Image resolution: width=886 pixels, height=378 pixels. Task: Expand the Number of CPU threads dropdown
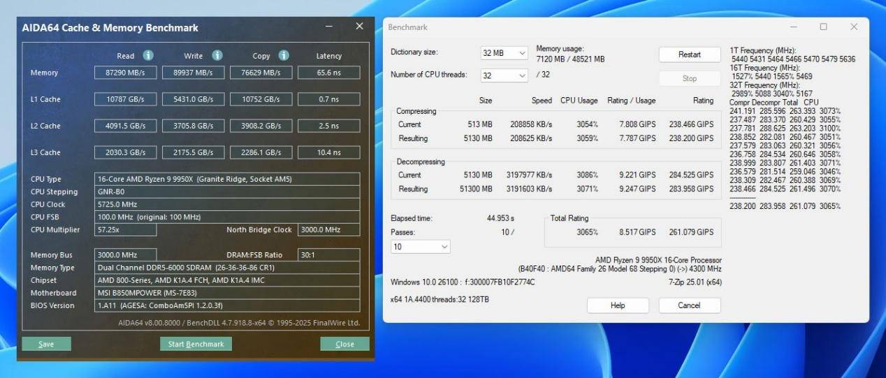point(504,75)
